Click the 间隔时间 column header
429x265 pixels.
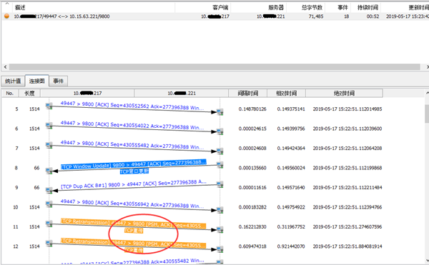(x=247, y=93)
